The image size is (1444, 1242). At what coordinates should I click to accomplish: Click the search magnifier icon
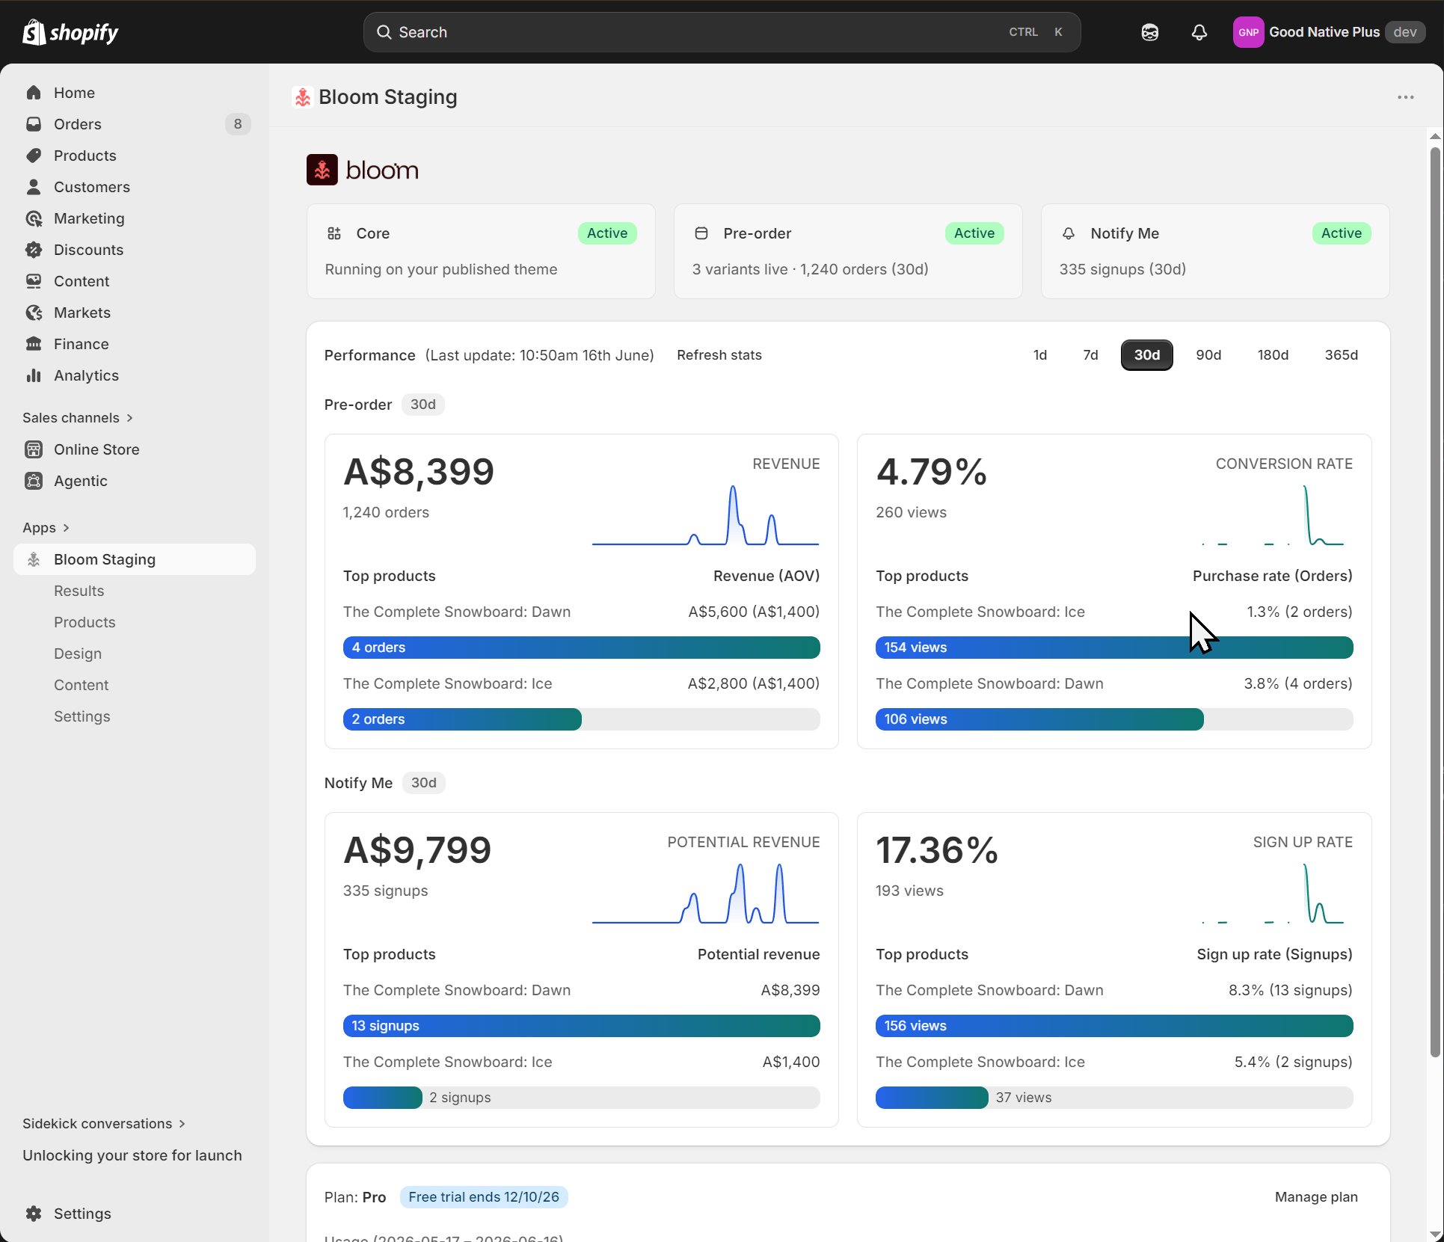point(384,32)
